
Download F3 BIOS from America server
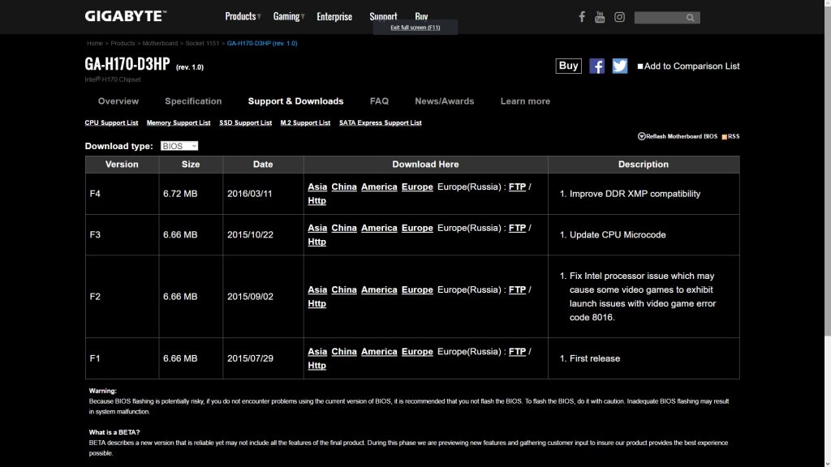tap(379, 228)
